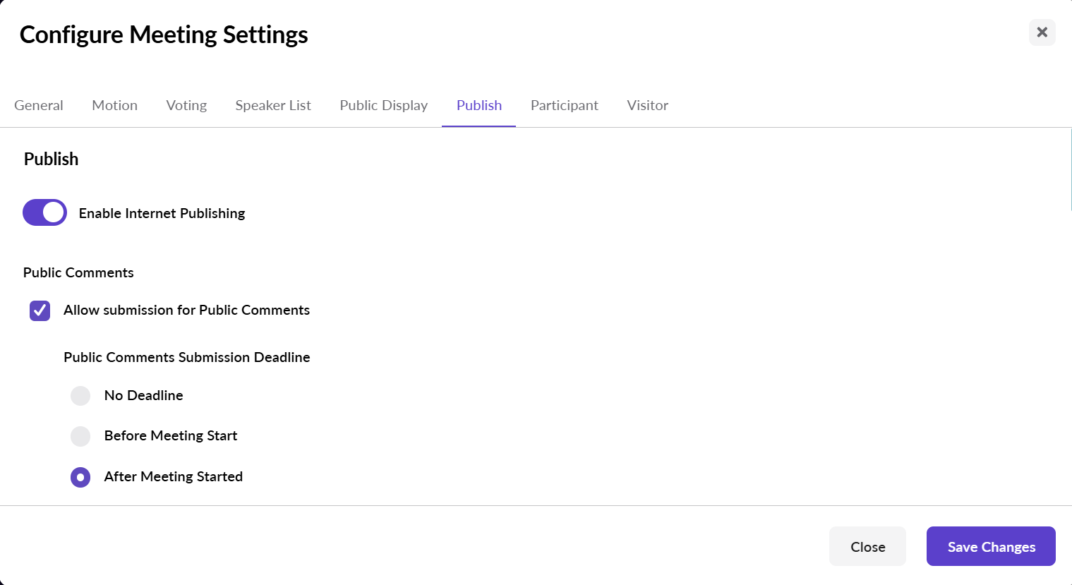Choose the Before Meeting Start radio option

pyautogui.click(x=80, y=436)
